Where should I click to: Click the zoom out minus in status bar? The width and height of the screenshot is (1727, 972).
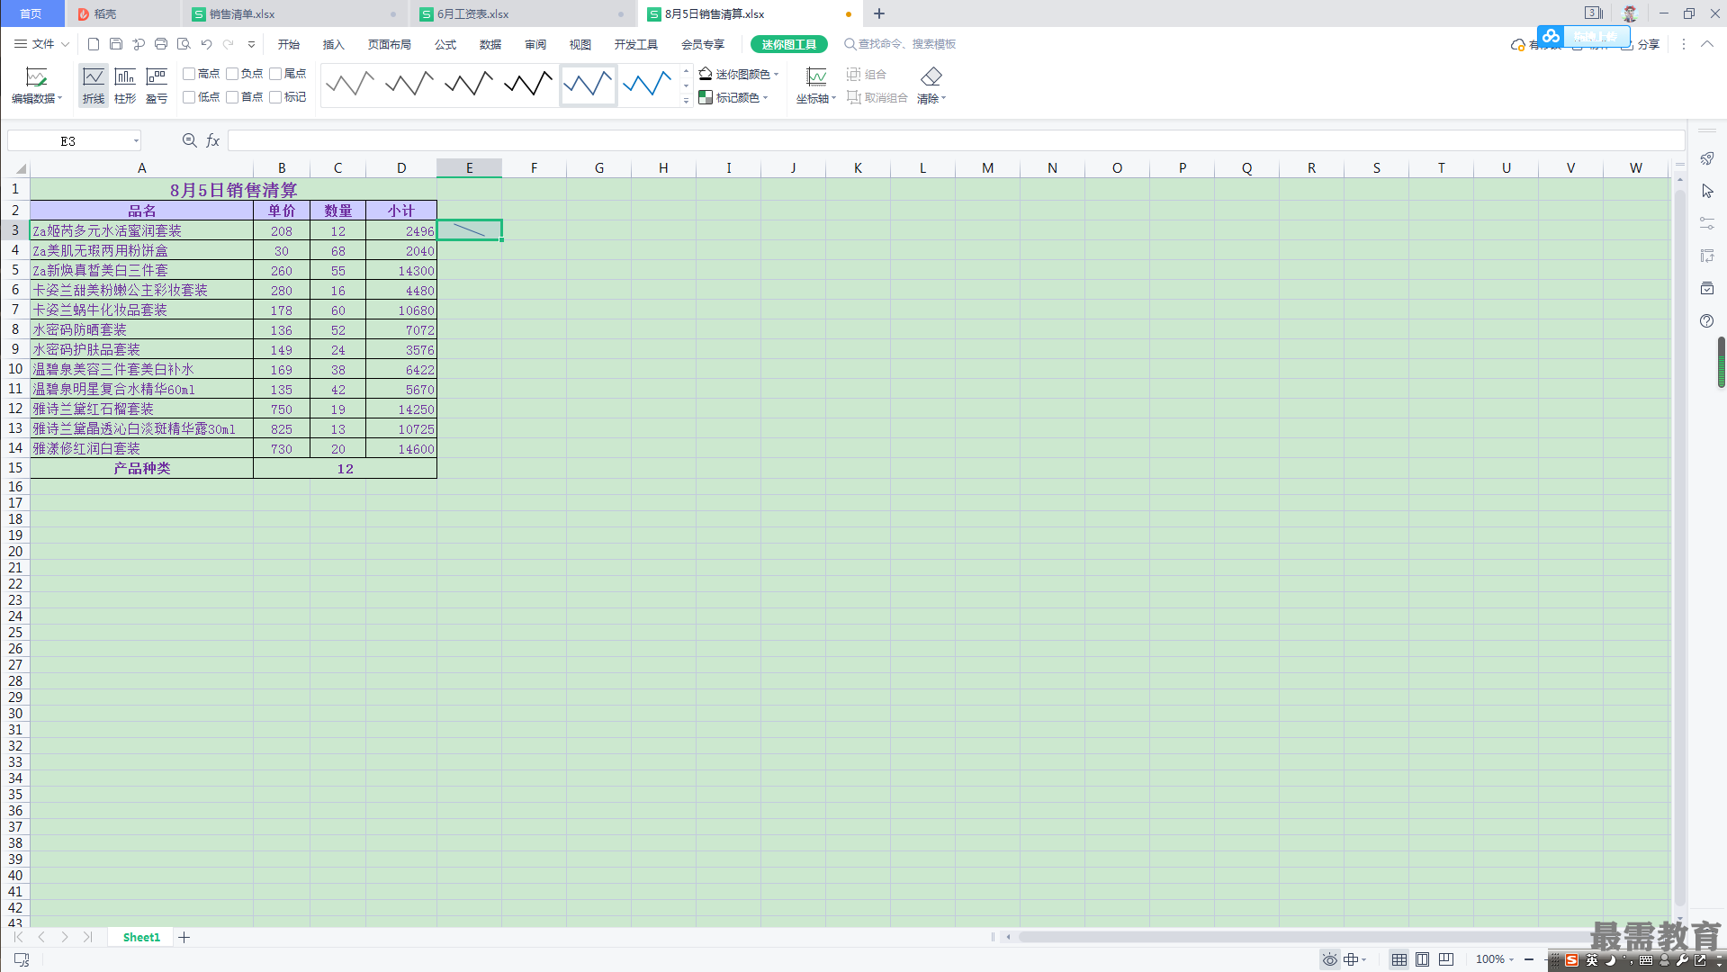point(1529,959)
